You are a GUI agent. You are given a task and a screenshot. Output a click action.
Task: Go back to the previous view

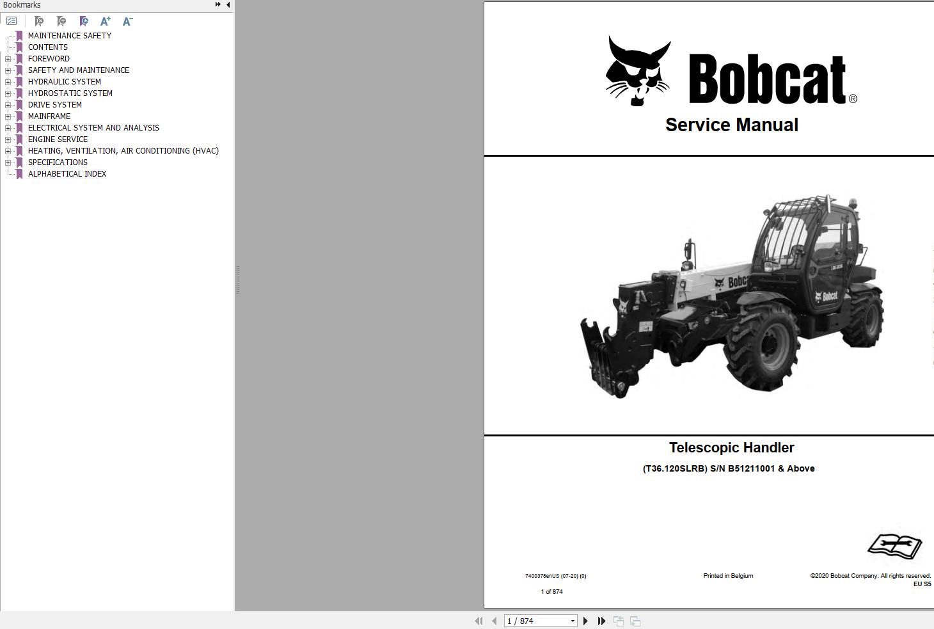pyautogui.click(x=618, y=621)
